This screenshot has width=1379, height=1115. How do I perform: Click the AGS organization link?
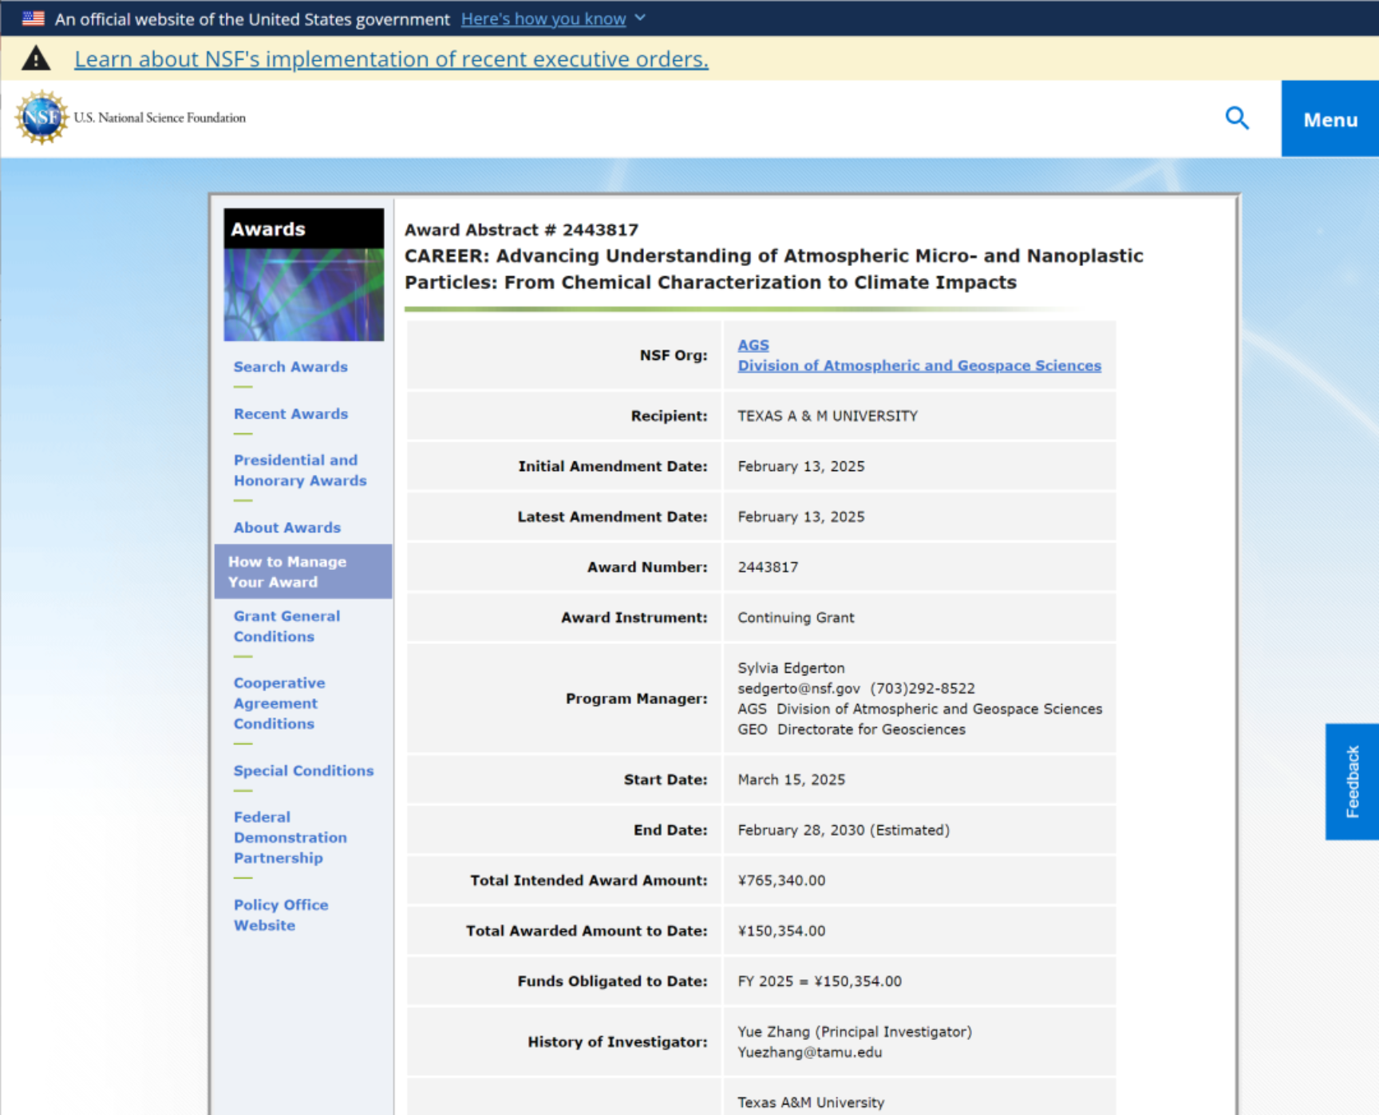click(x=753, y=345)
